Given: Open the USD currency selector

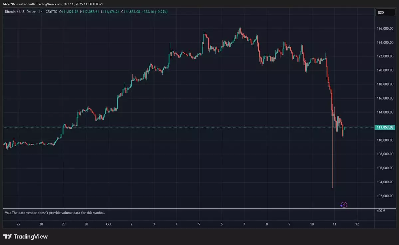Looking at the screenshot, I should (x=381, y=13).
